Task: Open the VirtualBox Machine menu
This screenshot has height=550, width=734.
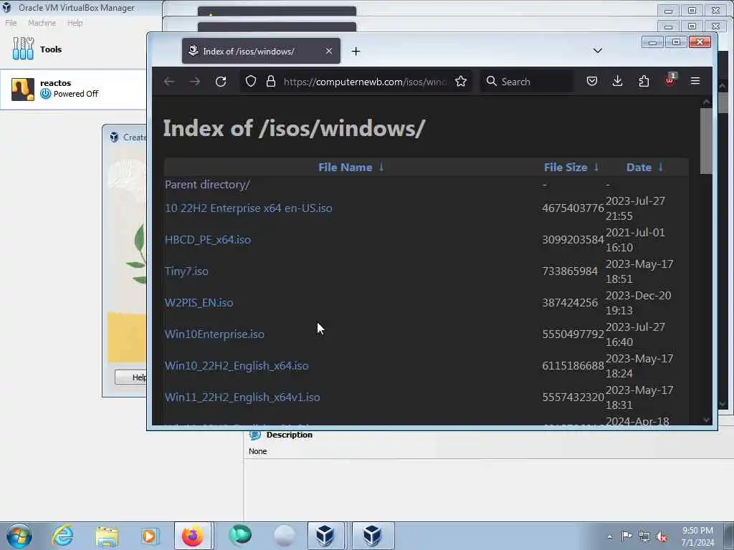Action: [x=42, y=23]
